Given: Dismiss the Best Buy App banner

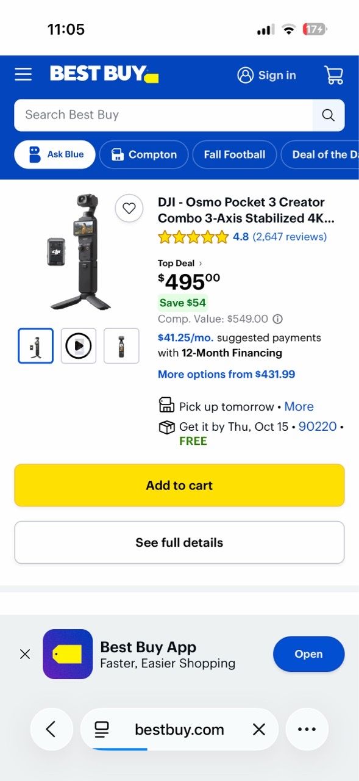Looking at the screenshot, I should click(25, 654).
